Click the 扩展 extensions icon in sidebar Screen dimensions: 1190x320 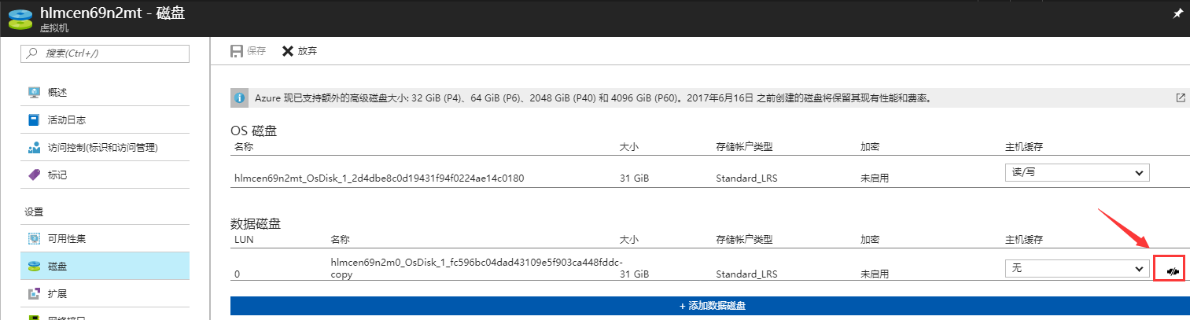pos(34,294)
